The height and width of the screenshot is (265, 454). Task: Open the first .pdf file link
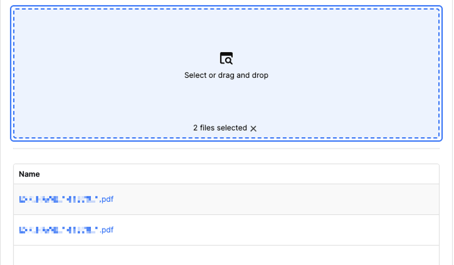pyautogui.click(x=66, y=200)
